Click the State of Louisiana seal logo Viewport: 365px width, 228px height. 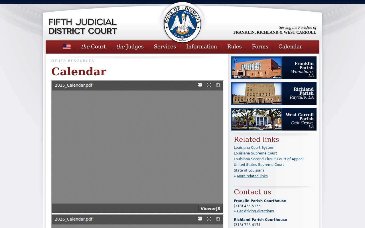[x=182, y=24]
